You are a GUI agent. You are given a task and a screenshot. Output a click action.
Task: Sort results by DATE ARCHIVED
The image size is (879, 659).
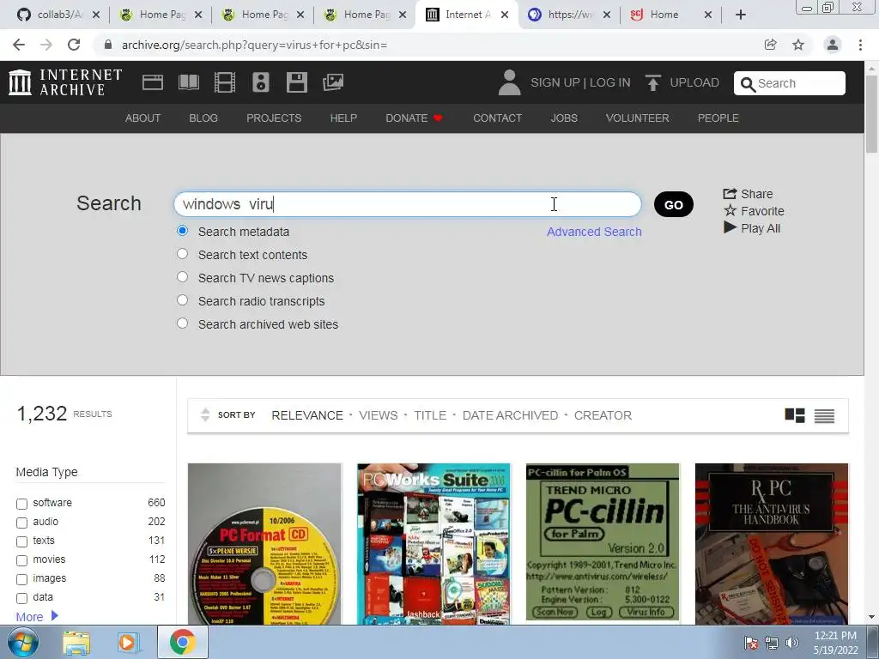(510, 415)
